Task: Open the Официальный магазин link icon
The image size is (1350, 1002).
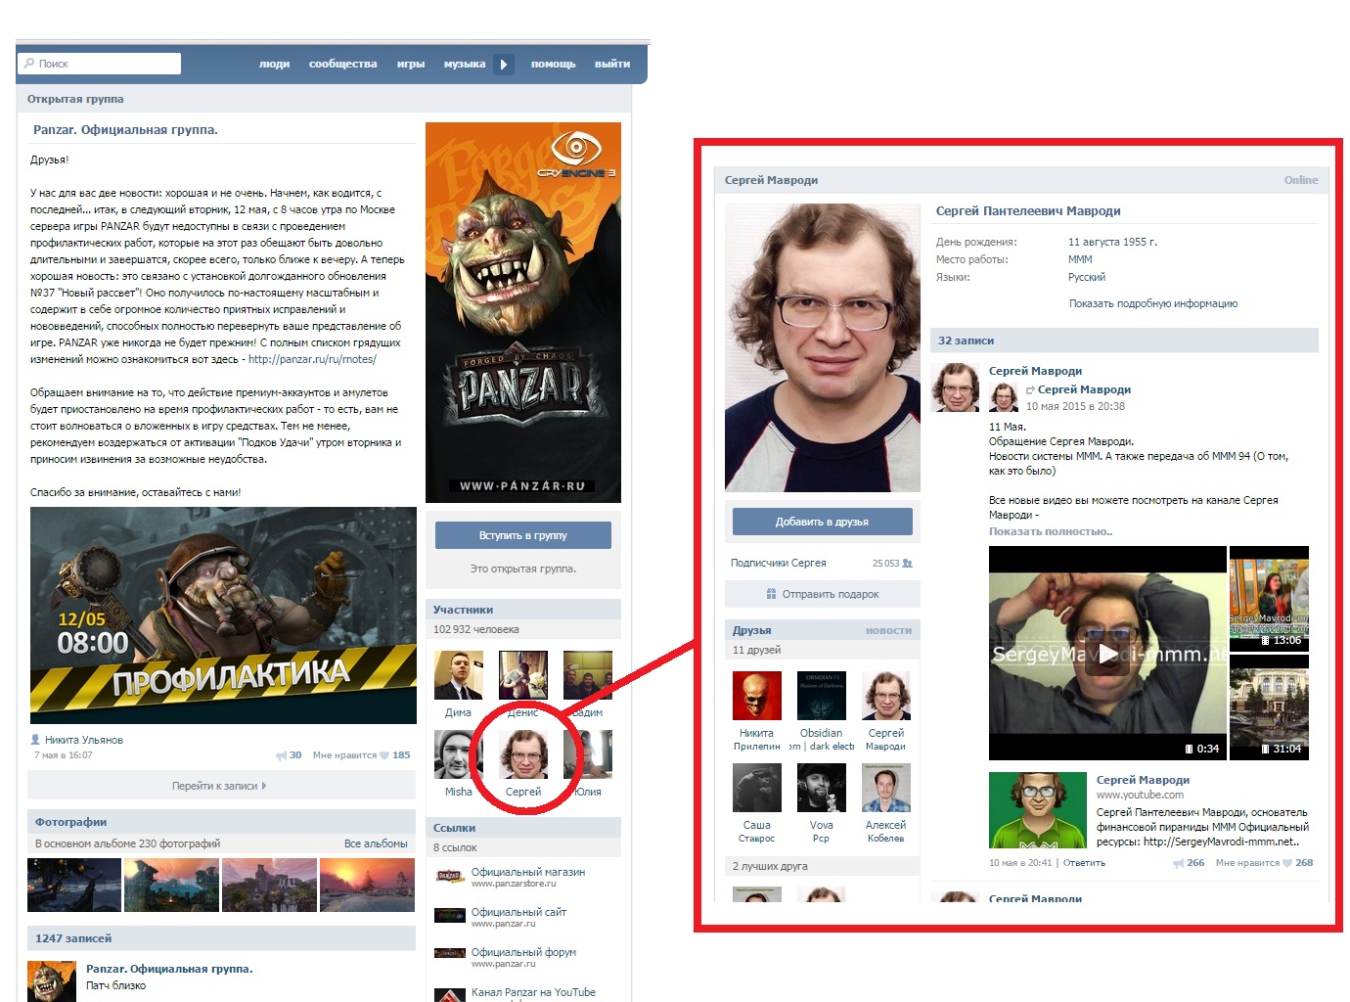Action: [x=449, y=877]
